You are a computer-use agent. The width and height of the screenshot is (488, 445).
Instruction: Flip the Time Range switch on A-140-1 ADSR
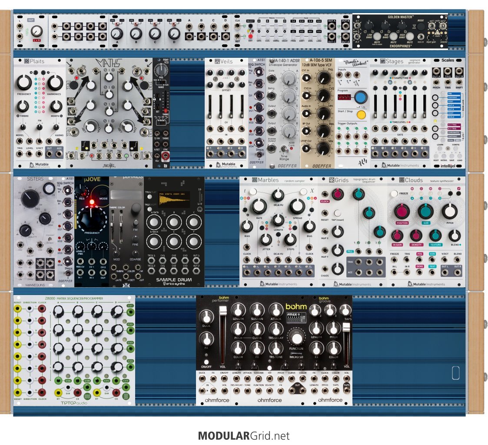[x=284, y=149]
